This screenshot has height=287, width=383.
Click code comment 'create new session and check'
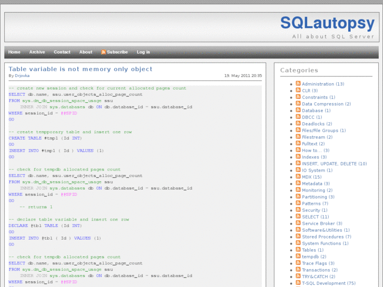point(97,88)
